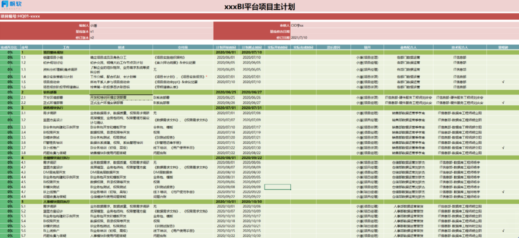The width and height of the screenshot is (519, 238).
Task: Select the milestone checkmark in row 2.2
Action: 503,102
